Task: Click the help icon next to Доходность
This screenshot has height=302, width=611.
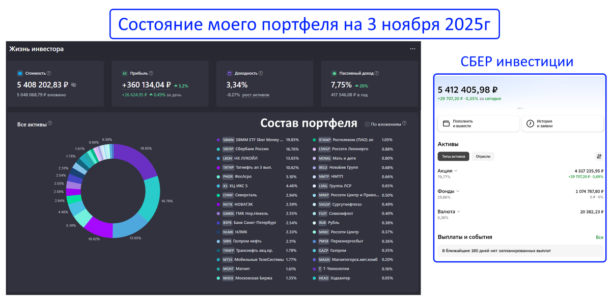Action: [x=261, y=73]
